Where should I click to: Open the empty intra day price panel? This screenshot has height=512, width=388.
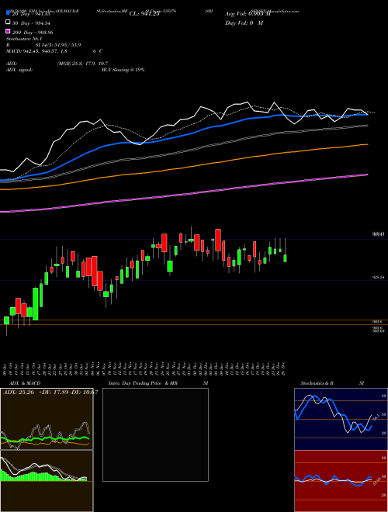(x=155, y=434)
